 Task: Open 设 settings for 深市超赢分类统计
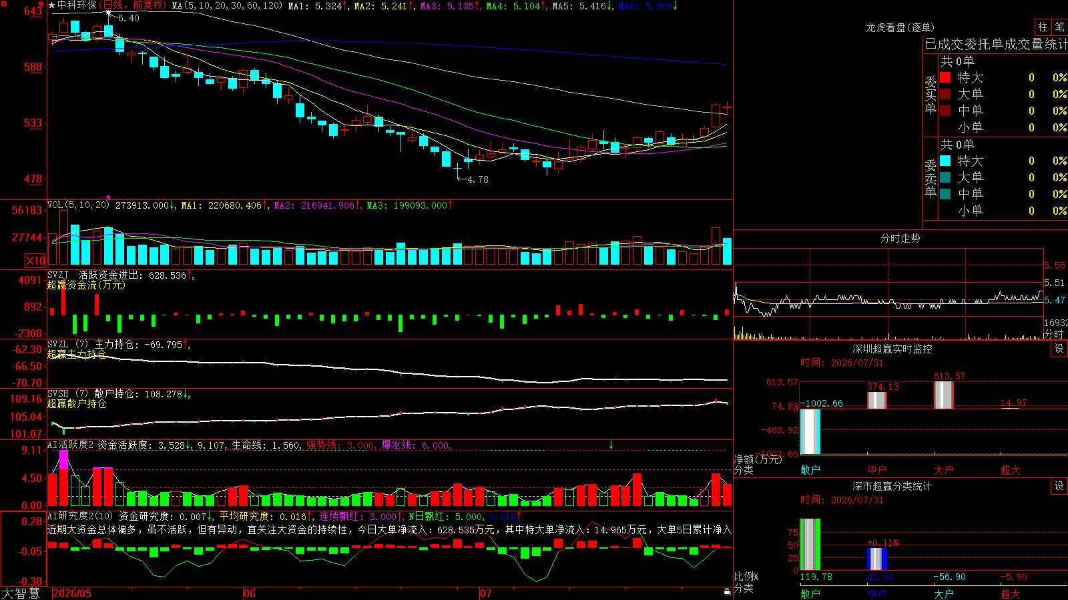click(x=1059, y=486)
